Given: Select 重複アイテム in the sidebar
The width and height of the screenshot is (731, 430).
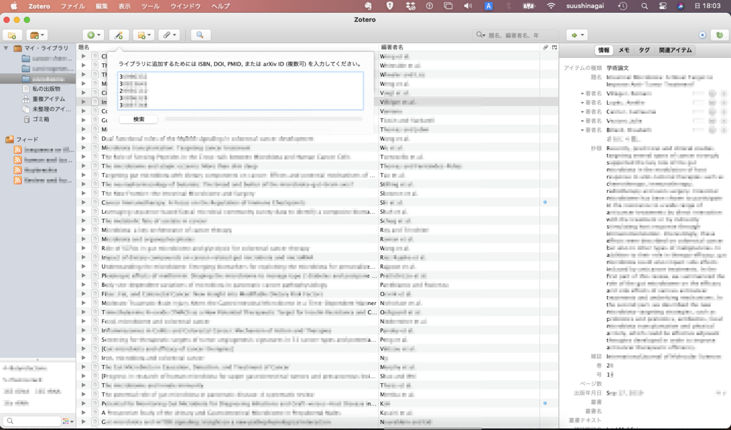Looking at the screenshot, I should point(49,99).
